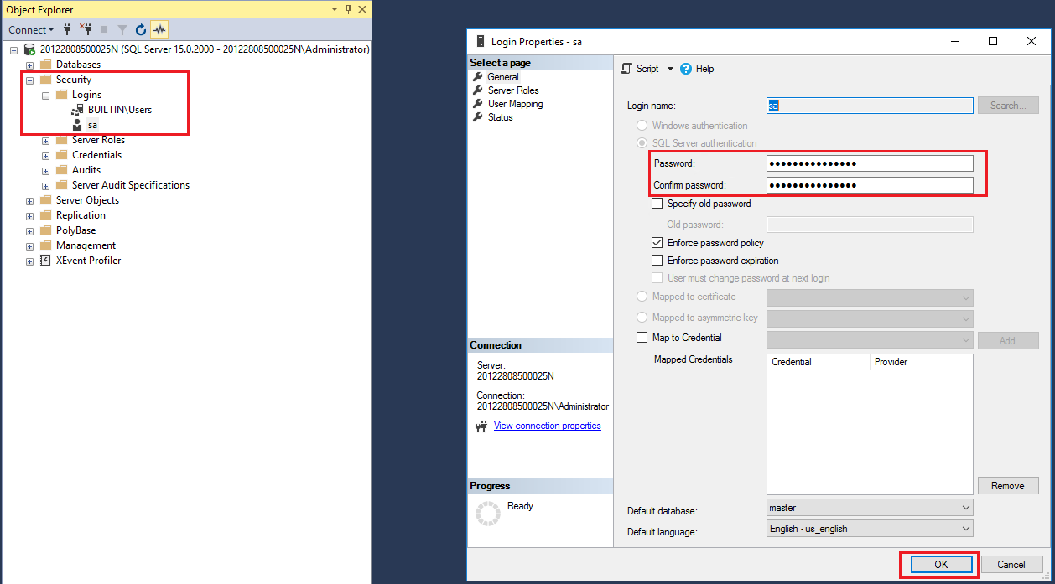
Task: Pin the Object Explorer panel
Action: 348,9
